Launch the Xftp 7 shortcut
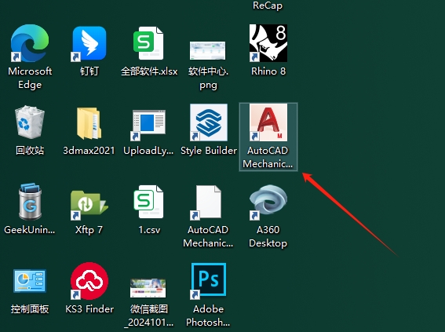 click(89, 205)
